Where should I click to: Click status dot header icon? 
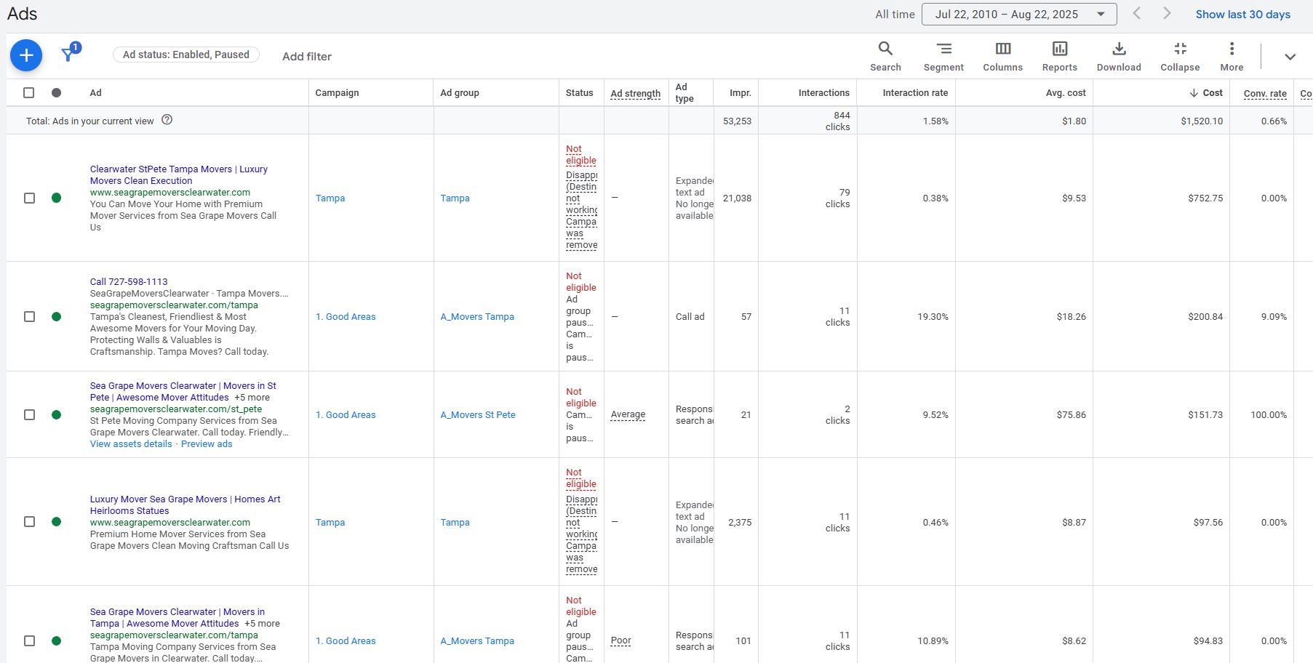57,92
